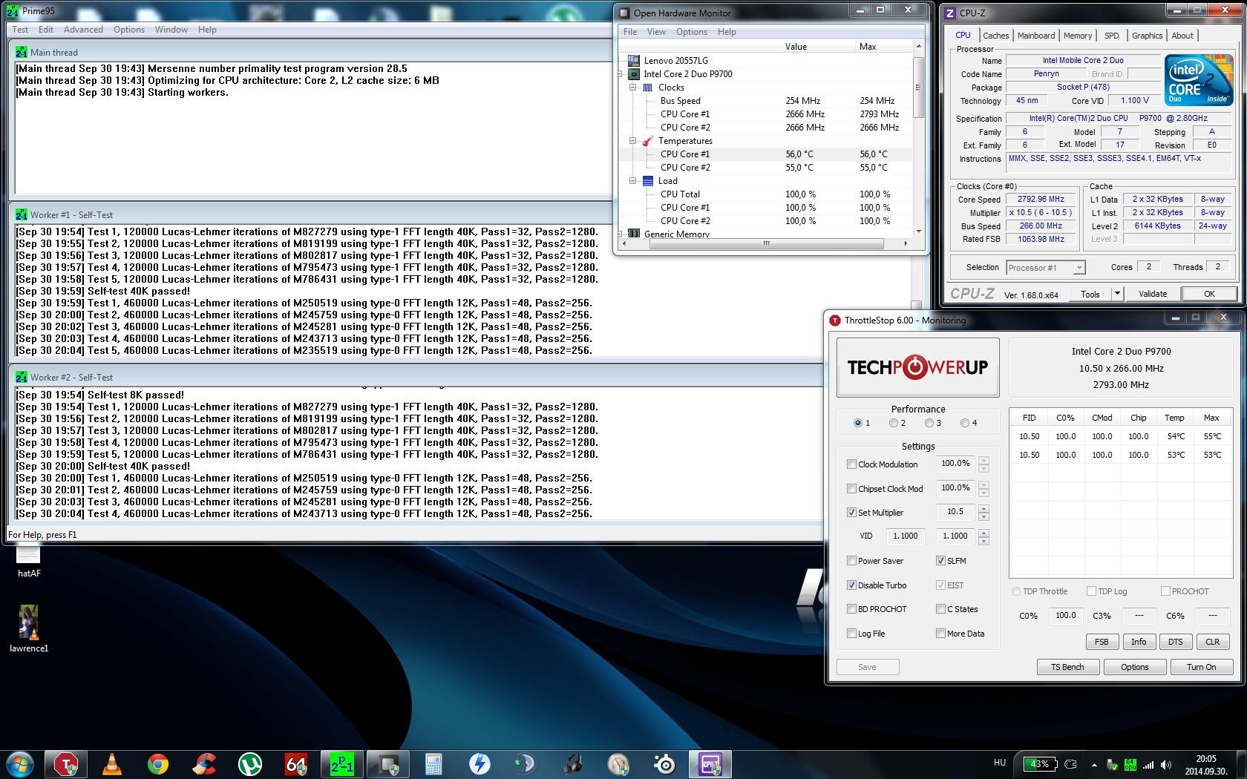The width and height of the screenshot is (1247, 779).
Task: Switch to CPU-Z Memory tab
Action: coord(1077,36)
